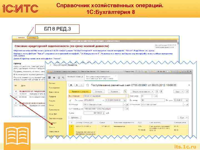Open help with the question mark button
The height and width of the screenshot is (150, 200).
(x=187, y=91)
